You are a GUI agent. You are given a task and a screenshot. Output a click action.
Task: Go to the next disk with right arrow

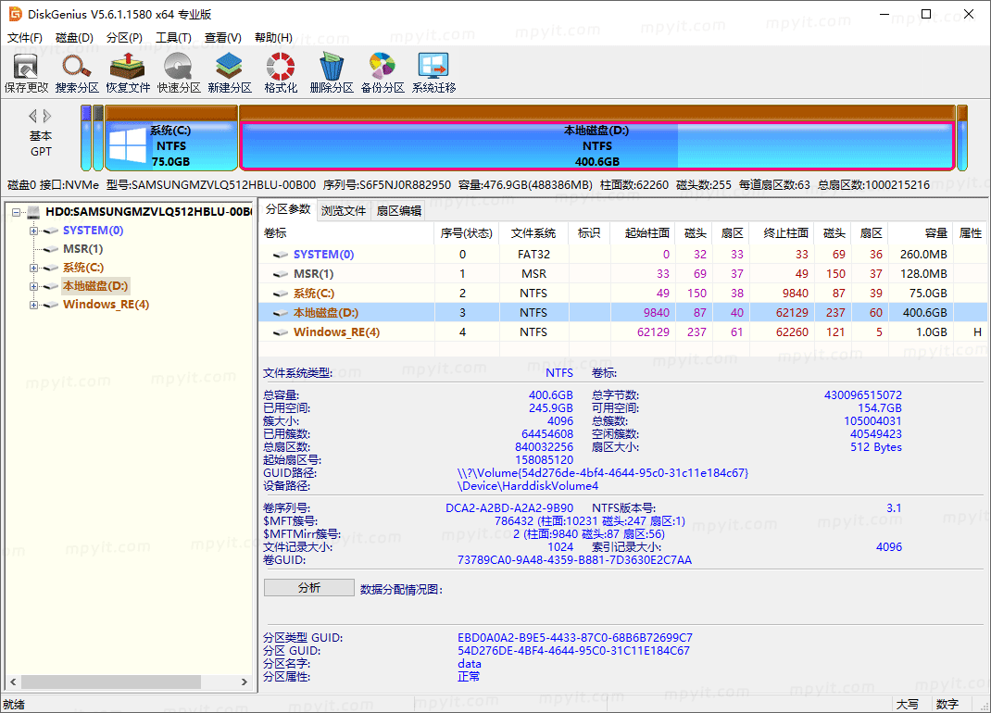(x=47, y=116)
